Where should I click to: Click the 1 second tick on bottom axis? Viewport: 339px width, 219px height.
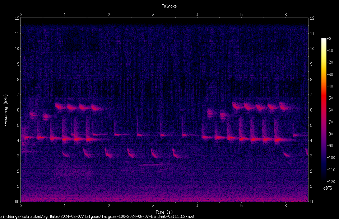(65, 206)
